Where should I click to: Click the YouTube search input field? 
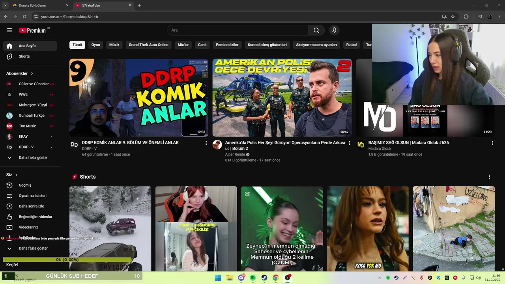pos(238,30)
